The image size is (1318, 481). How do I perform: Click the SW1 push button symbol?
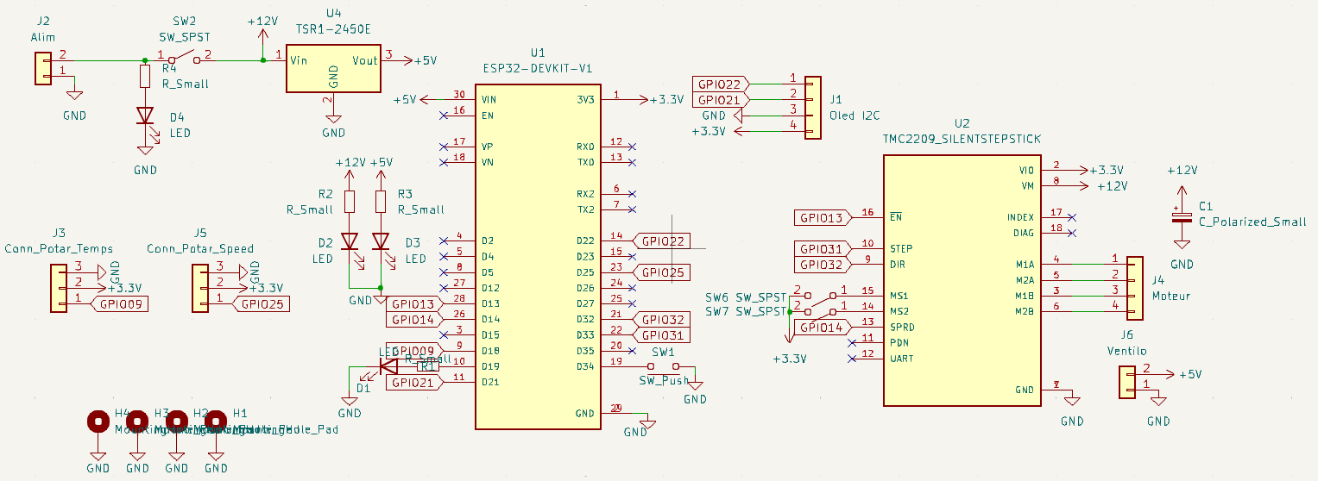click(663, 365)
